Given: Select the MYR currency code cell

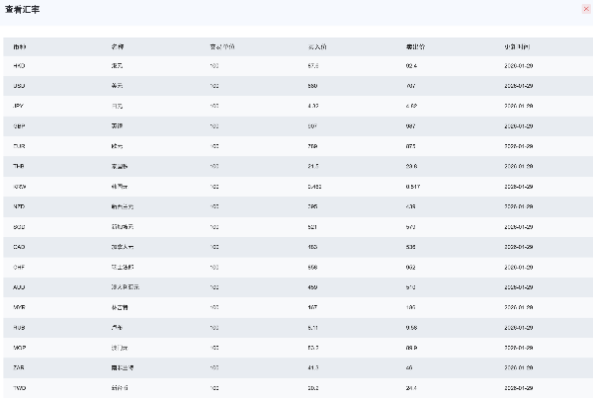Looking at the screenshot, I should [x=20, y=307].
